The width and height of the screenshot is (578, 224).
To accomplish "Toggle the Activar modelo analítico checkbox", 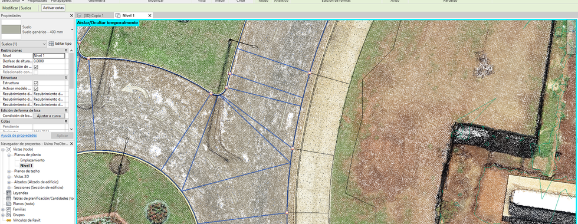I will coord(36,89).
